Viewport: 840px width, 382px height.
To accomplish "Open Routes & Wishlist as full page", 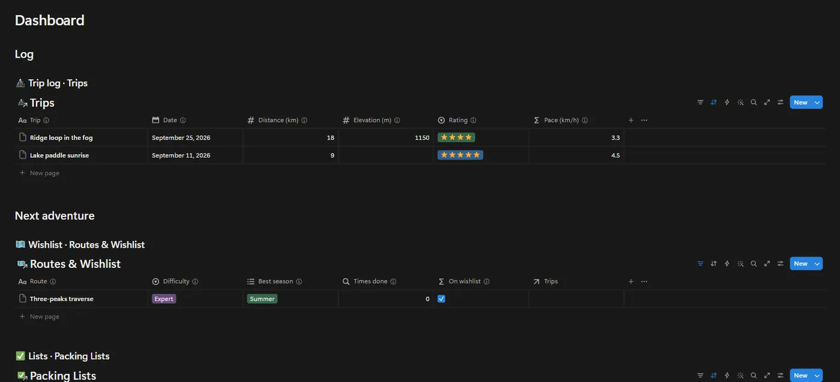I will click(767, 264).
